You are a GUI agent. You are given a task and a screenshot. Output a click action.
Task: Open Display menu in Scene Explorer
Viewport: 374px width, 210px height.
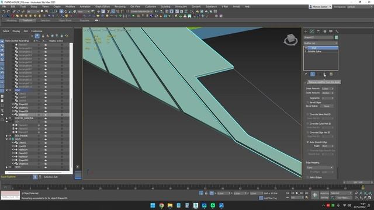16,31
